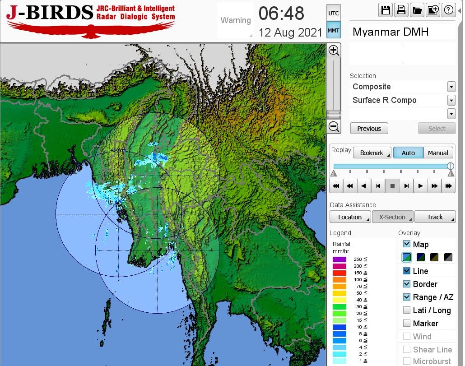
Task: Click the Previous button
Action: (369, 129)
